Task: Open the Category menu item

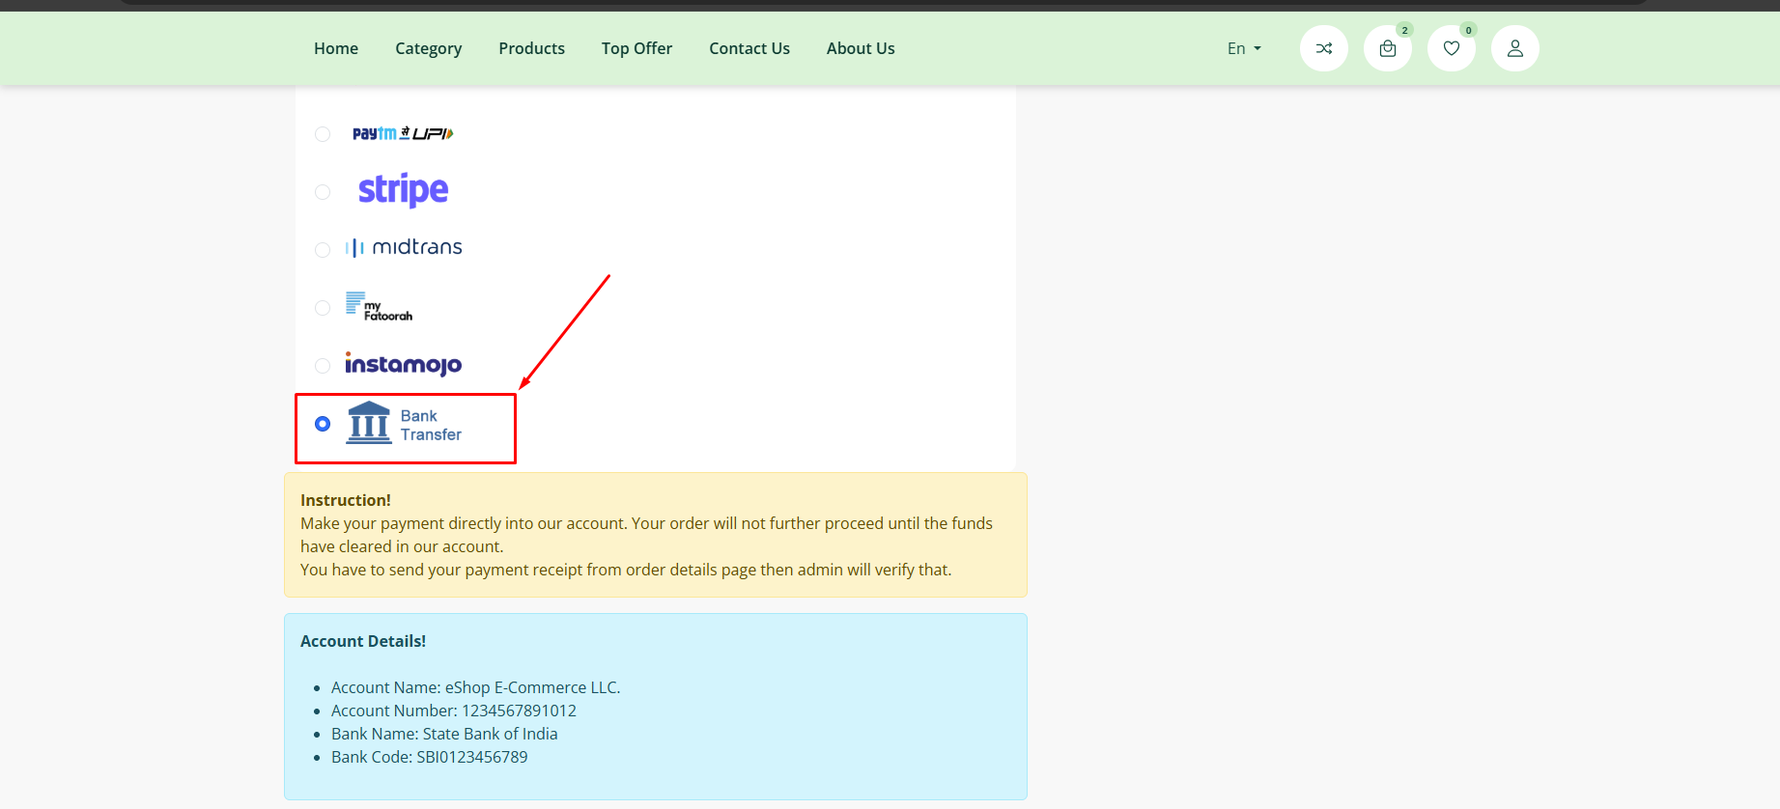Action: [429, 48]
